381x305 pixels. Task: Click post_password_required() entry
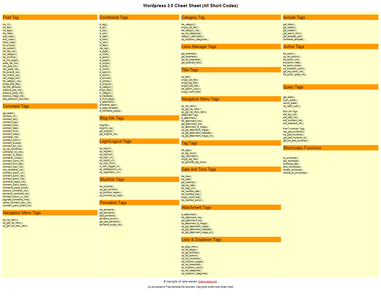click(x=16, y=99)
